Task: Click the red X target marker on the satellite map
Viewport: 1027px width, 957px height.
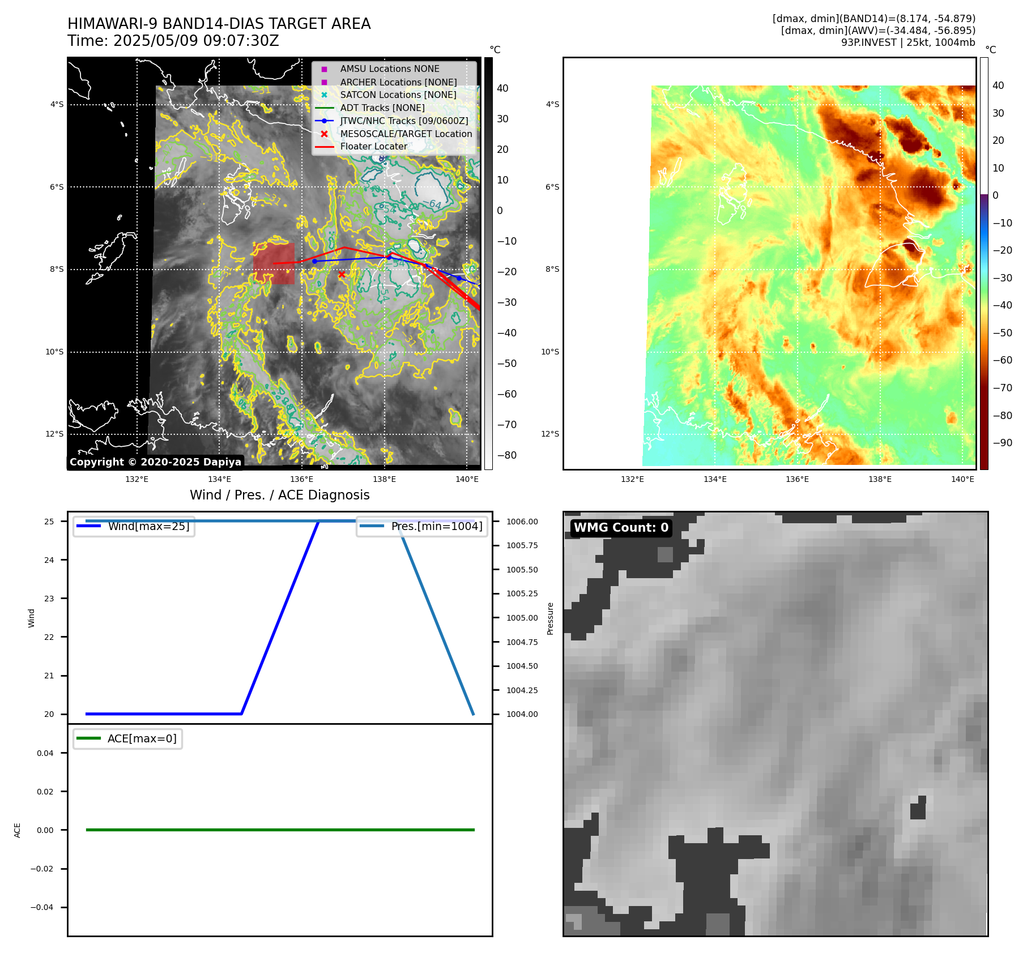Action: click(x=342, y=275)
